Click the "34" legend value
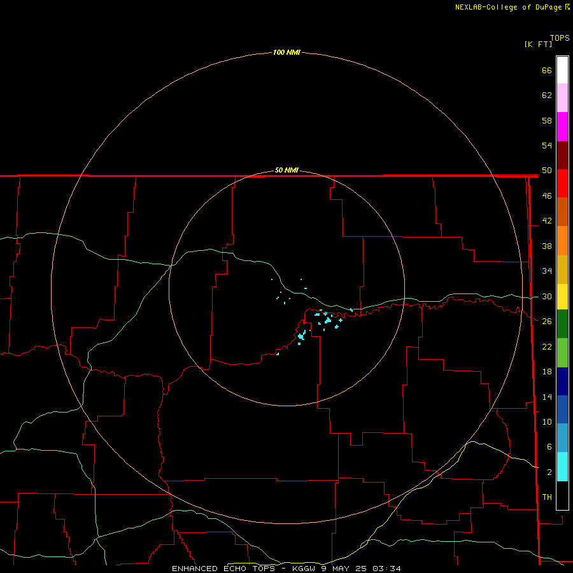573x573 pixels. coord(547,271)
